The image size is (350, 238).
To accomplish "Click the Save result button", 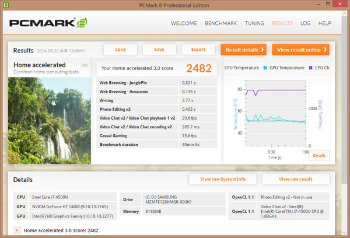I will tap(159, 50).
